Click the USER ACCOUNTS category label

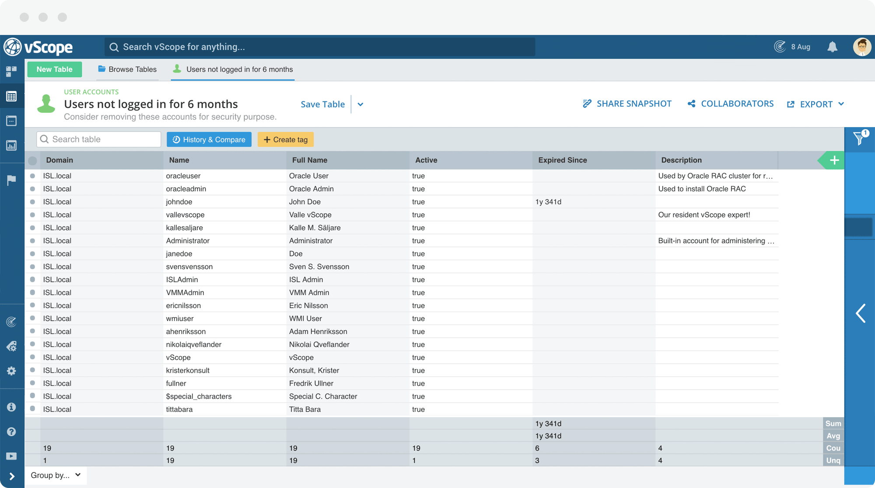point(91,92)
